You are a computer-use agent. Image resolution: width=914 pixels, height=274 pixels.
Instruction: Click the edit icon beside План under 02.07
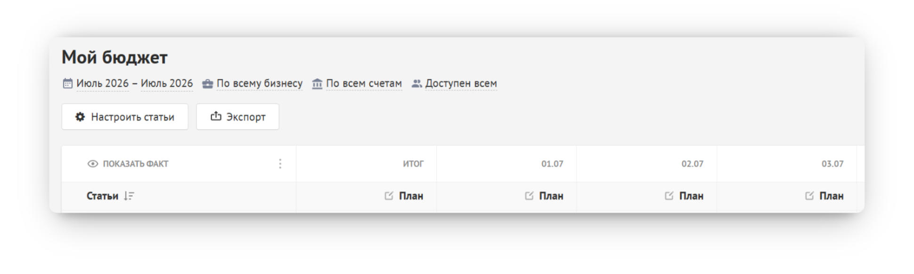669,196
